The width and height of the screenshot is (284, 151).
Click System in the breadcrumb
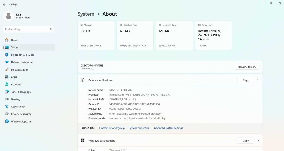86,14
